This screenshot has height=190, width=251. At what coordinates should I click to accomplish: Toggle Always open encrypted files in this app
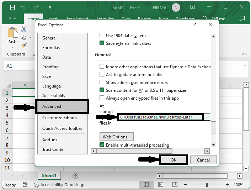102,98
